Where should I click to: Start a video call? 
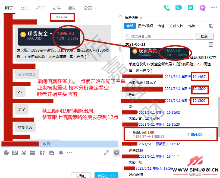coord(179,8)
